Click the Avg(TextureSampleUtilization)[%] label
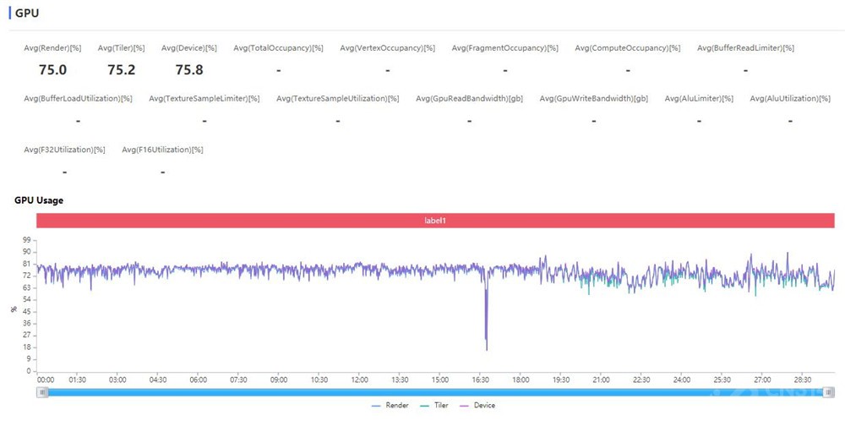 pyautogui.click(x=338, y=99)
